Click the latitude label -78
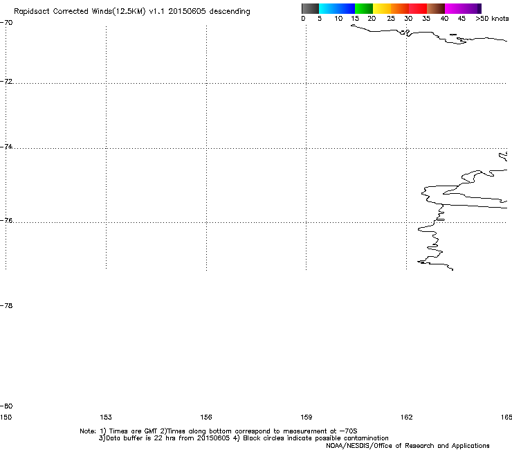512x450 pixels. [x=6, y=305]
